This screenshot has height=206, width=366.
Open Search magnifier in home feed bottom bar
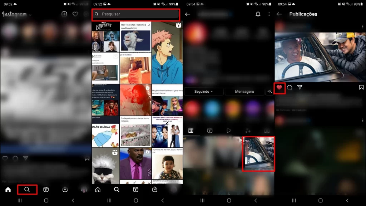tap(27, 190)
